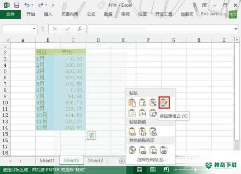Click the sheet navigation left arrow
The width and height of the screenshot is (241, 174).
[x=11, y=161]
